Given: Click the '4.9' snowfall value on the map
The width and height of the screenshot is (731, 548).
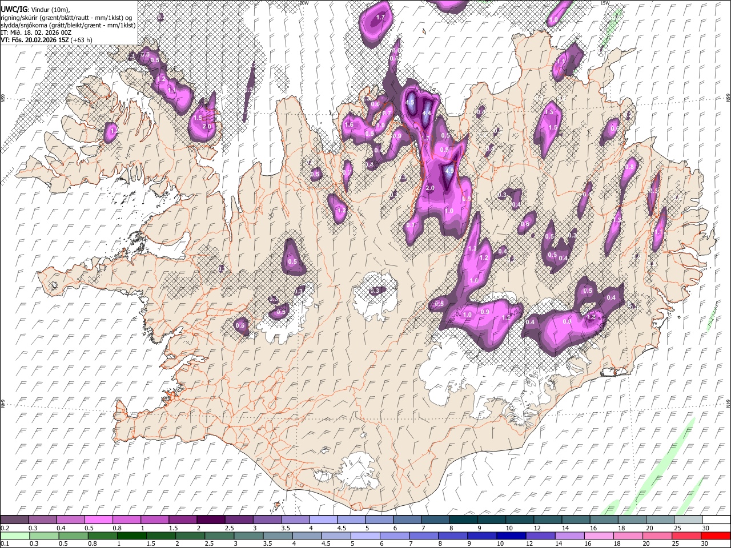Looking at the screenshot, I should [449, 170].
